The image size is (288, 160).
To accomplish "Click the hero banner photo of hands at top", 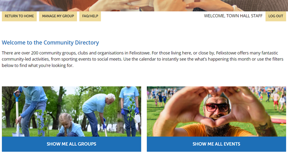I will coord(144,5).
